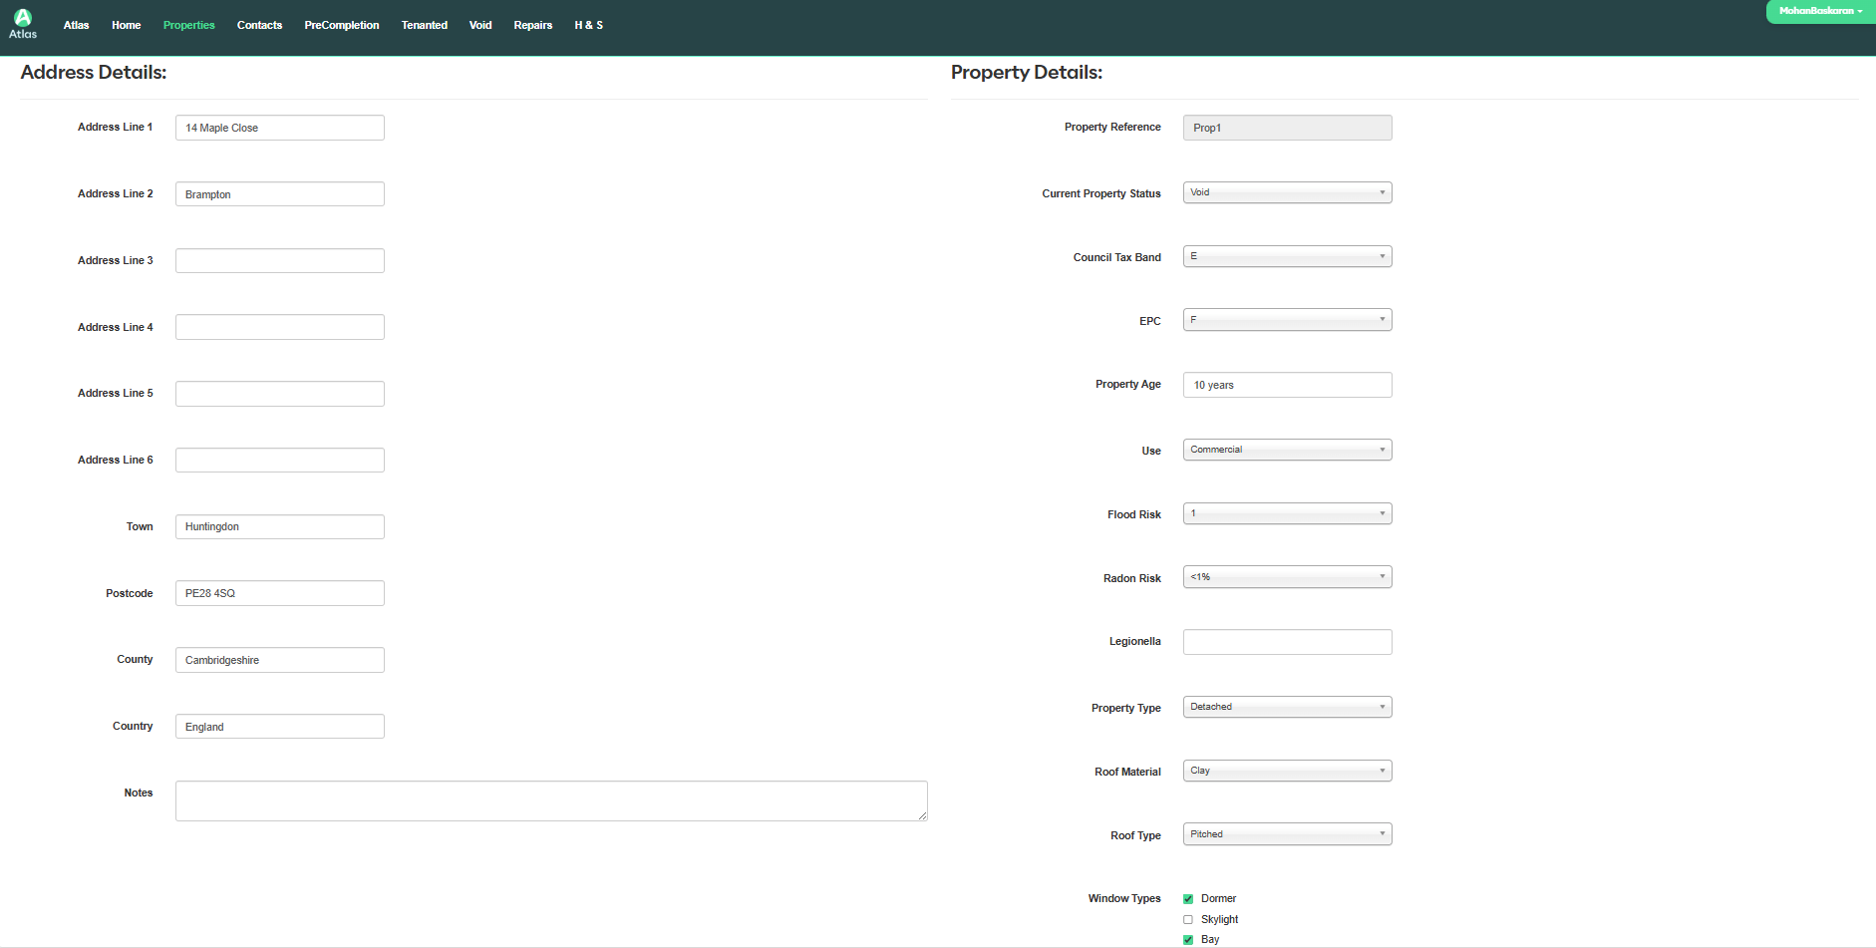Switch to the Tenanted section
The width and height of the screenshot is (1876, 948).
point(424,26)
